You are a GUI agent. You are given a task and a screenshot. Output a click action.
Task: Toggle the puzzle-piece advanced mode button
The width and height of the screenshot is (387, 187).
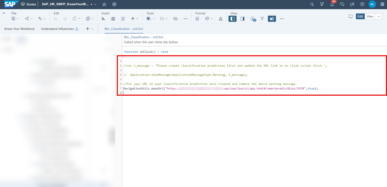(x=272, y=19)
